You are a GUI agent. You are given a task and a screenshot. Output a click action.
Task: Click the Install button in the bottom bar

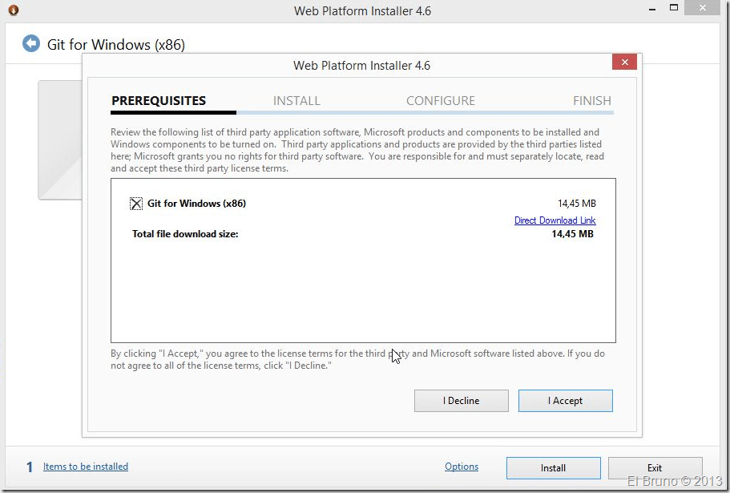point(553,468)
